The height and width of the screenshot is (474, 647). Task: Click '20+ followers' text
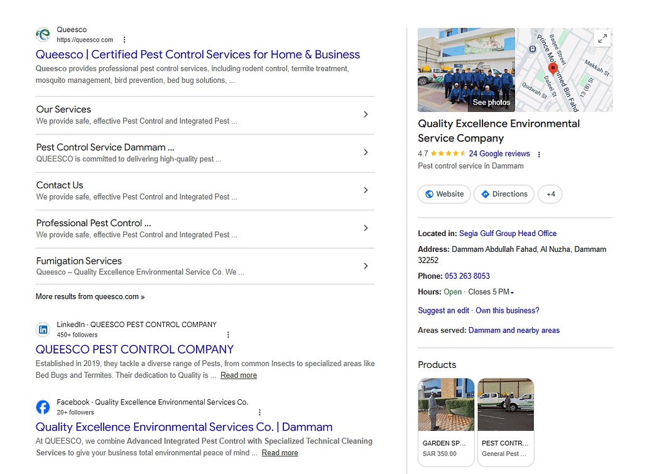point(75,412)
